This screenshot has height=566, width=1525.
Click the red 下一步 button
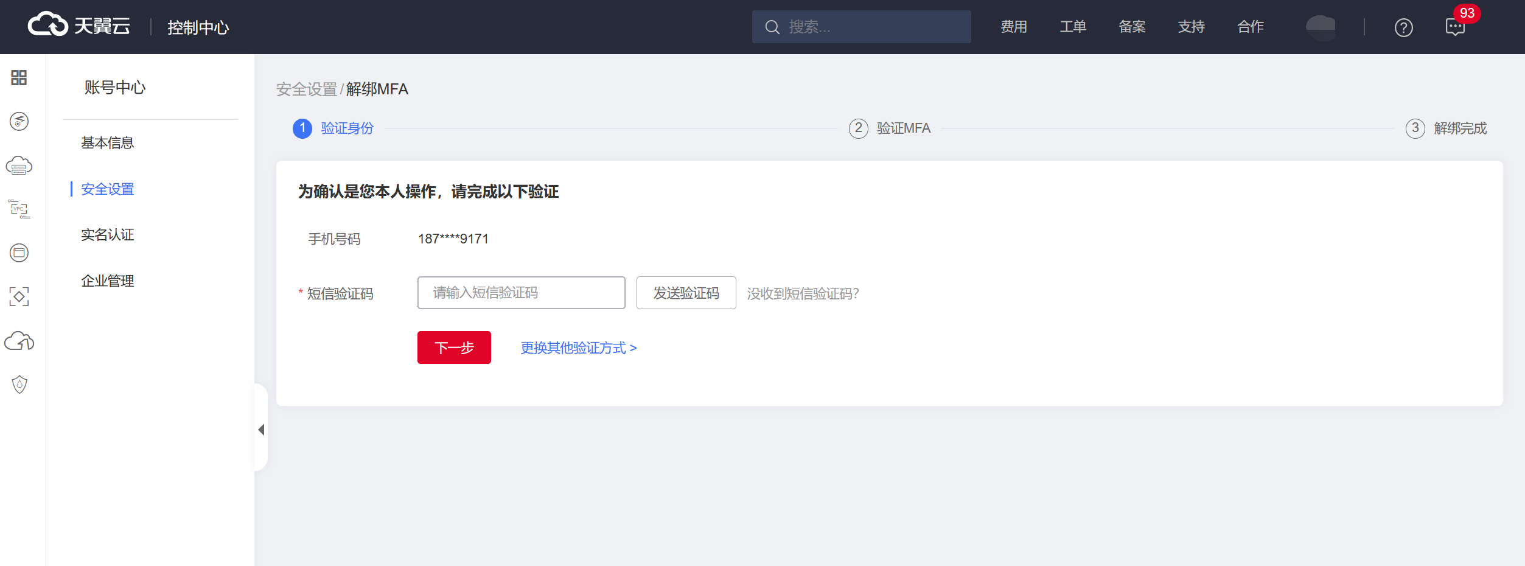454,348
